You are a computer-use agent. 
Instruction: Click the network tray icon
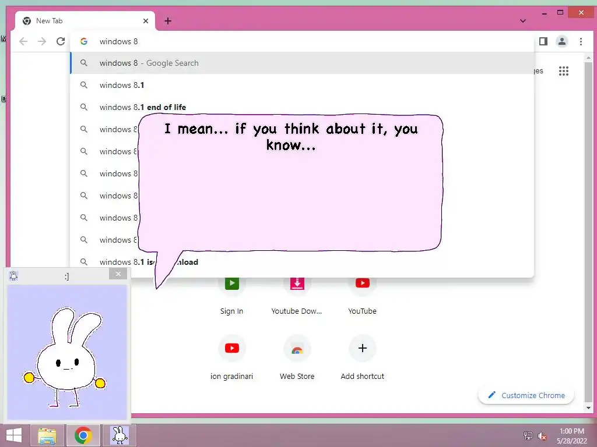528,436
